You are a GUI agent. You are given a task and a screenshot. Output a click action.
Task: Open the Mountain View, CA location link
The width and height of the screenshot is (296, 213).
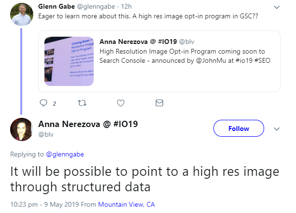tap(127, 205)
